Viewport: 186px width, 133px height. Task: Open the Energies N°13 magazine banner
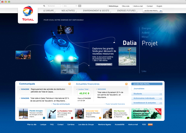point(146,113)
